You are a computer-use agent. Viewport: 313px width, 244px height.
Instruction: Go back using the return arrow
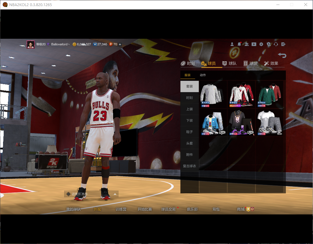tap(282, 55)
